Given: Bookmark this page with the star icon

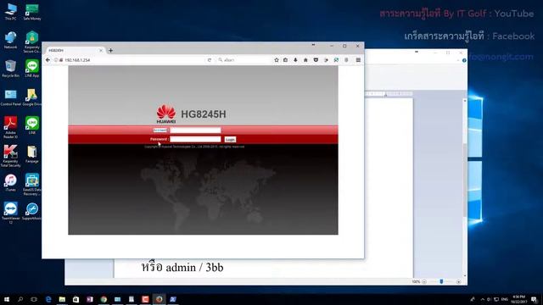Looking at the screenshot, I should click(x=277, y=60).
